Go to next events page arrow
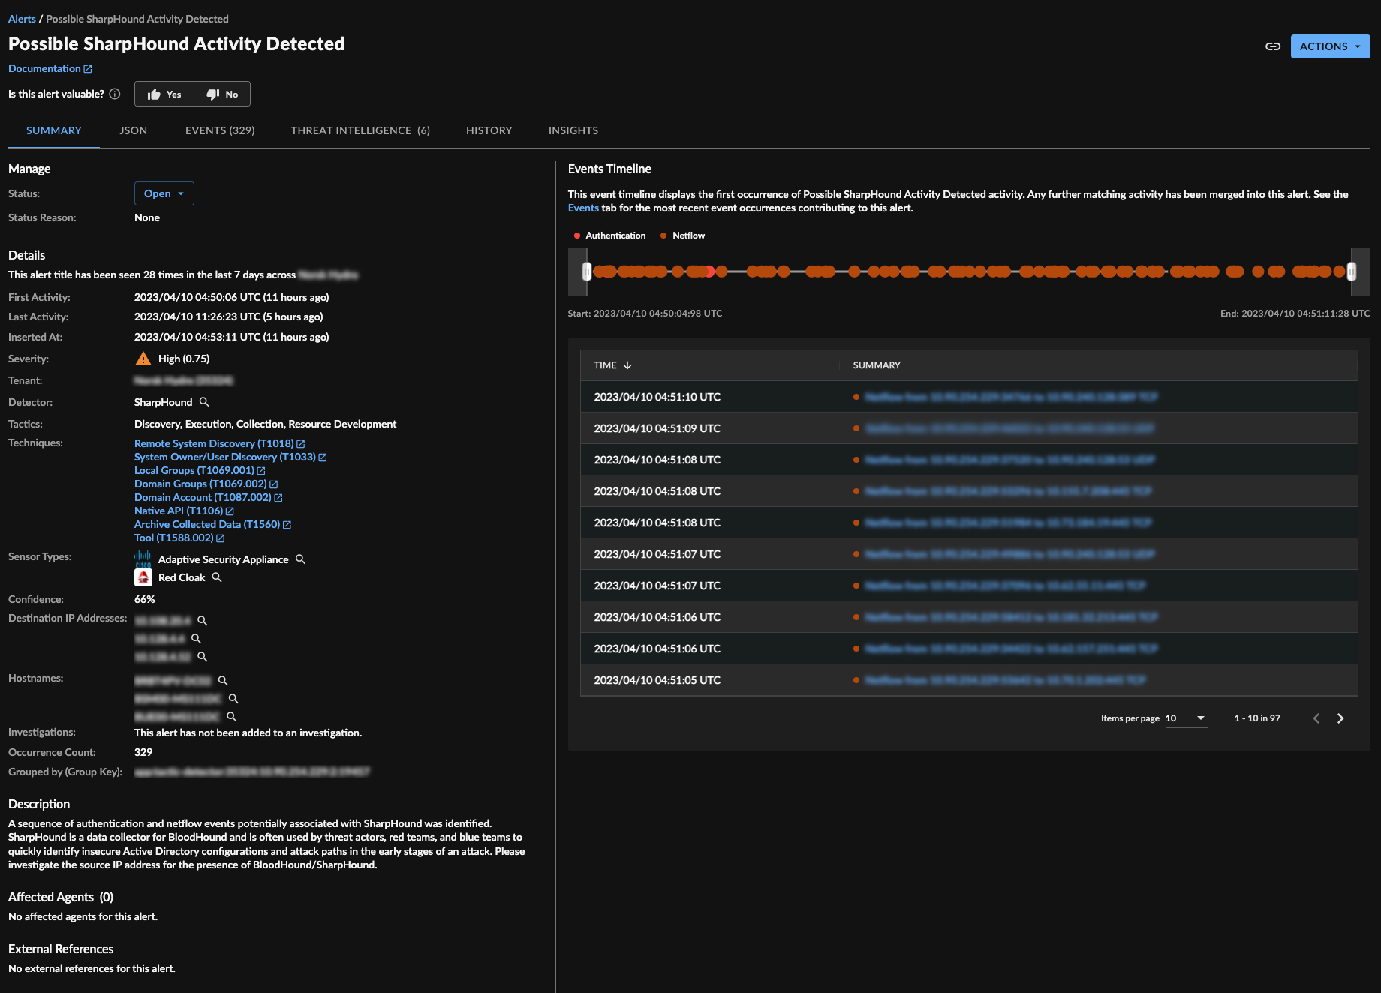The width and height of the screenshot is (1381, 993). pos(1340,718)
